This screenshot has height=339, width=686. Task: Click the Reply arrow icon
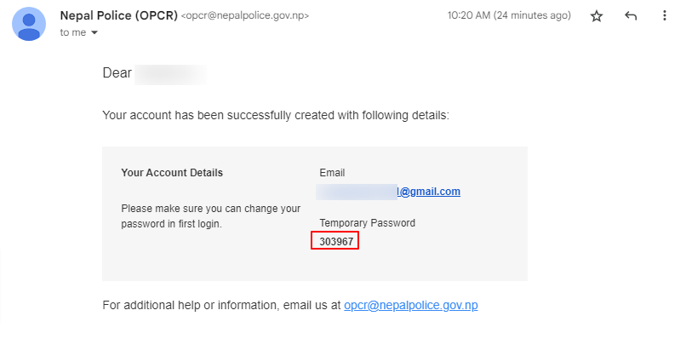(x=631, y=16)
